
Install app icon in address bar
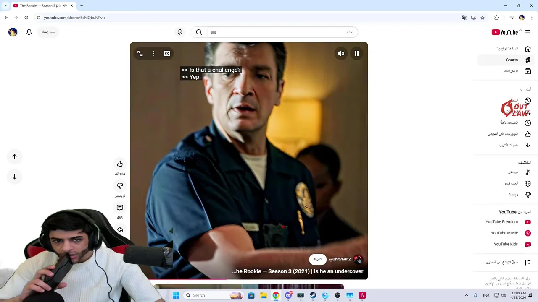click(x=473, y=18)
